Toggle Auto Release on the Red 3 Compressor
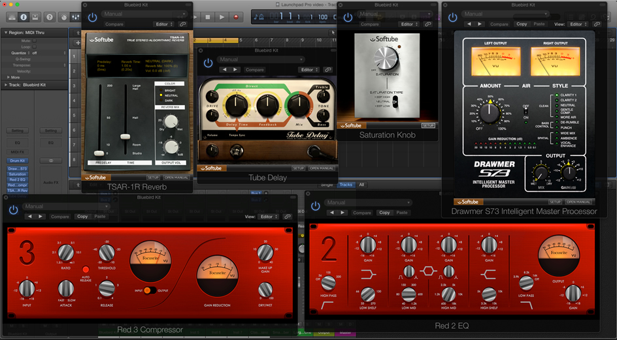Viewport: 617px width, 340px height. (85, 269)
